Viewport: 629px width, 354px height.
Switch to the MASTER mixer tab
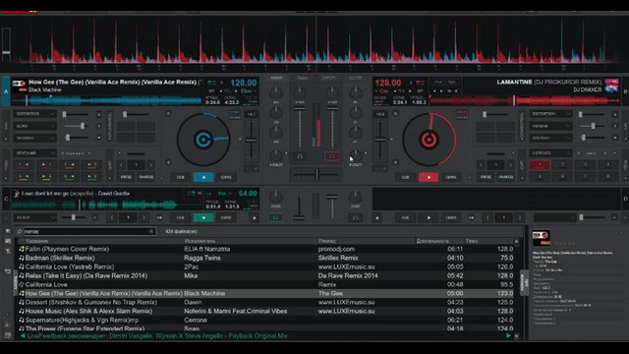click(356, 78)
